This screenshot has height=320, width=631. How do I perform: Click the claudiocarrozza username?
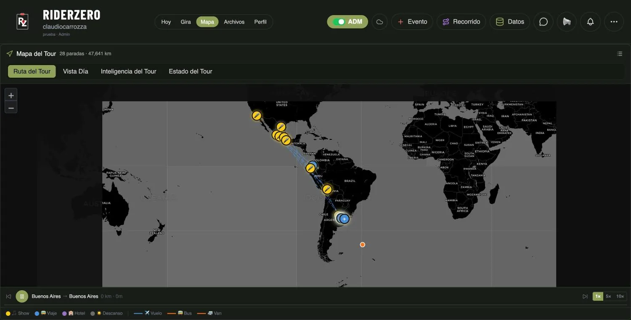[65, 26]
